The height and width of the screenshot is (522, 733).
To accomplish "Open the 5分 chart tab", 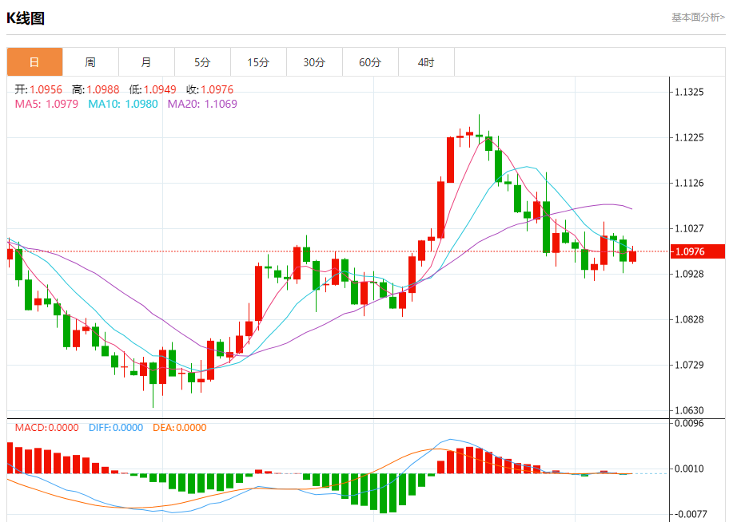I will click(x=202, y=62).
